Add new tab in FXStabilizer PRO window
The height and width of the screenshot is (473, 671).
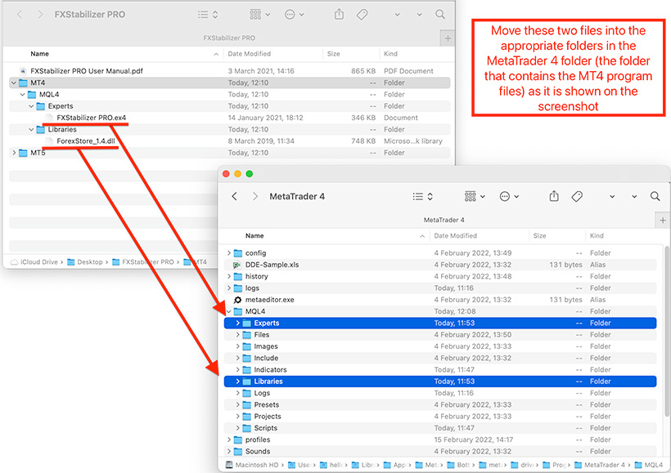(448, 38)
